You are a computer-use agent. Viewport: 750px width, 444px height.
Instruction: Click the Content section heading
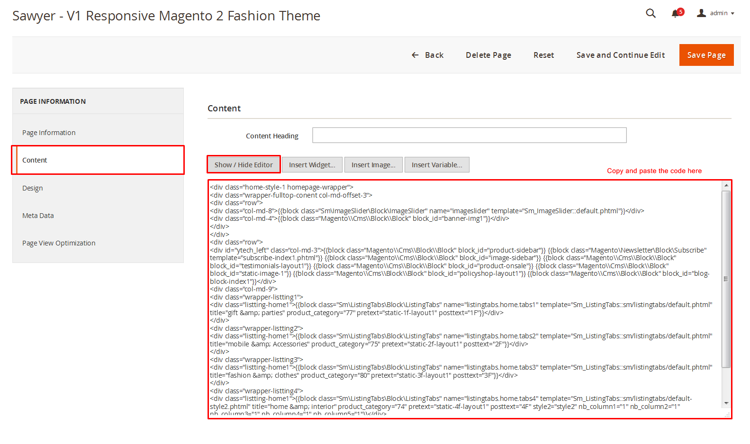(x=224, y=109)
